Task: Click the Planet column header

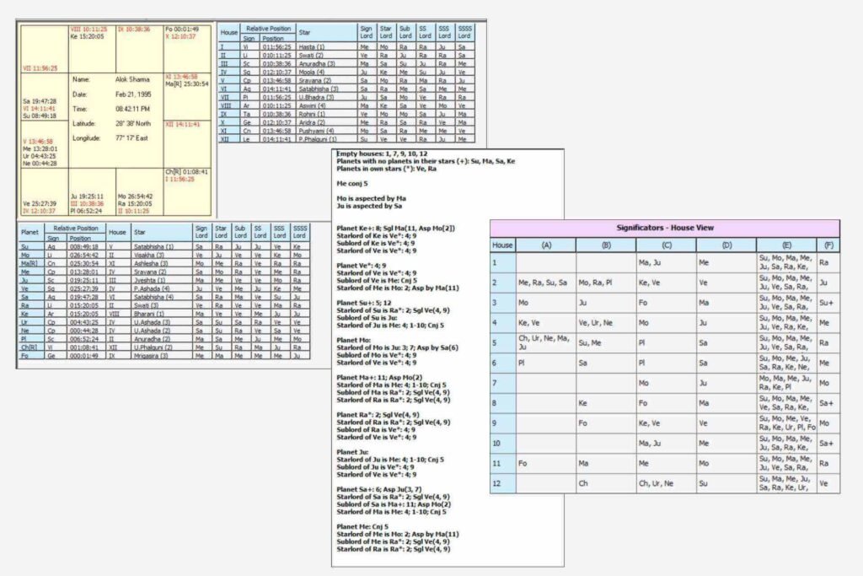Action: [x=29, y=232]
